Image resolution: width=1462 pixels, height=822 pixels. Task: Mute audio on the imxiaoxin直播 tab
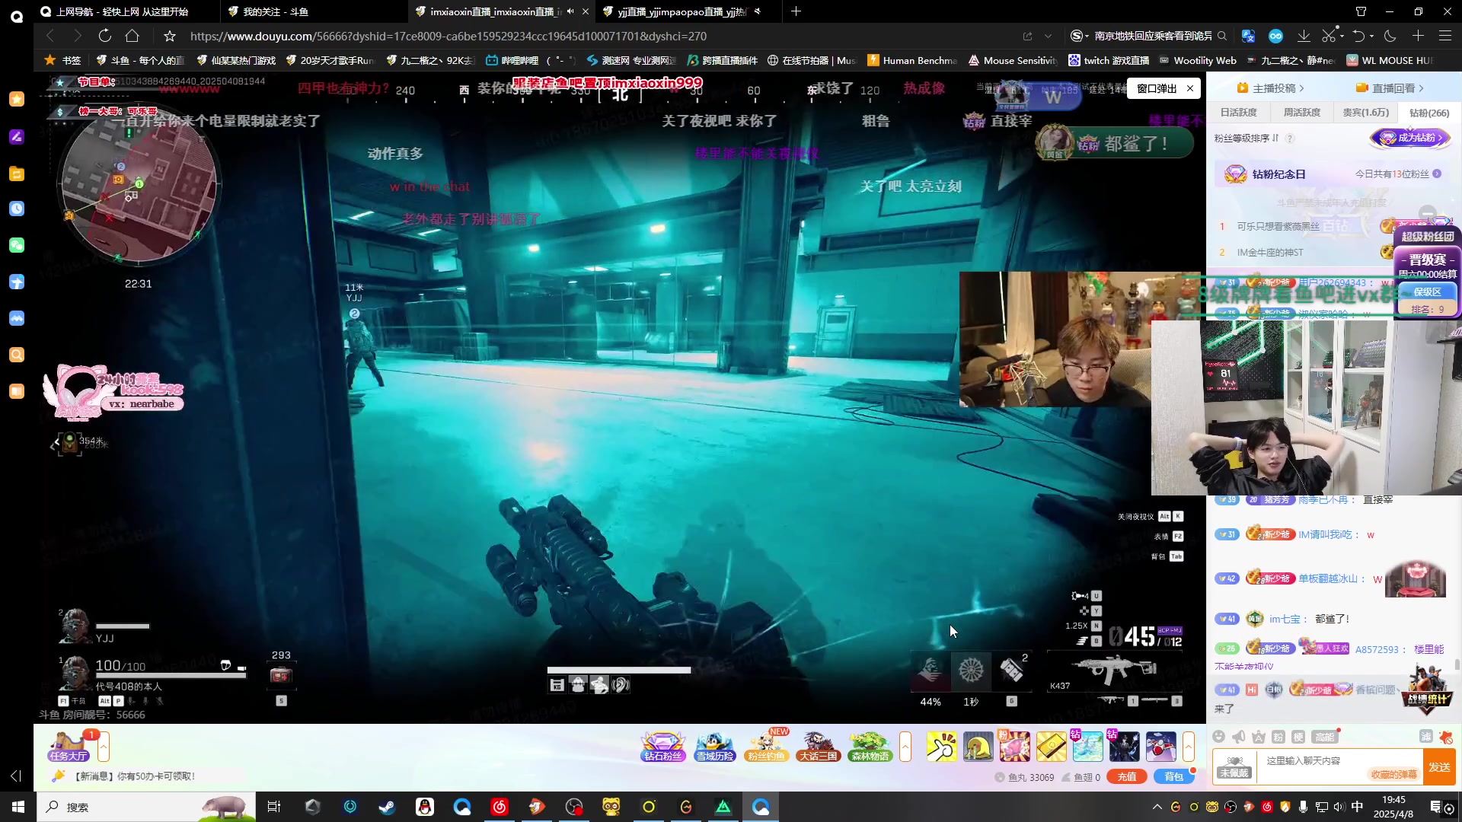(570, 11)
